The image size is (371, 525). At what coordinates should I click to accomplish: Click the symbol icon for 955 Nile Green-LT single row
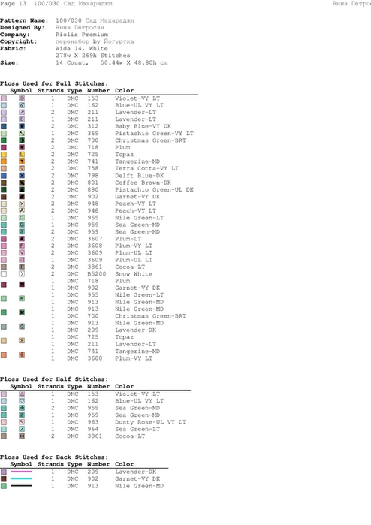click(x=22, y=218)
